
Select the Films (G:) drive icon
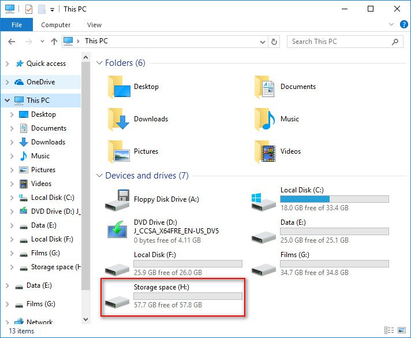coord(263,269)
